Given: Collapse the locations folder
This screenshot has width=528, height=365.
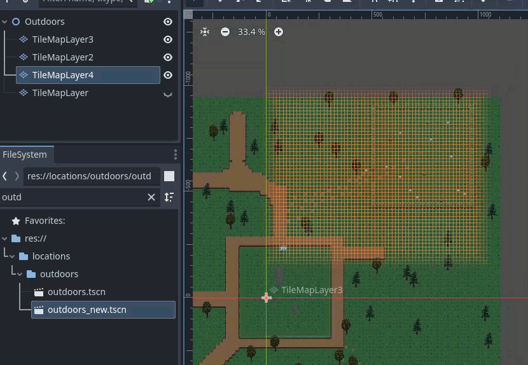Looking at the screenshot, I should [x=11, y=256].
